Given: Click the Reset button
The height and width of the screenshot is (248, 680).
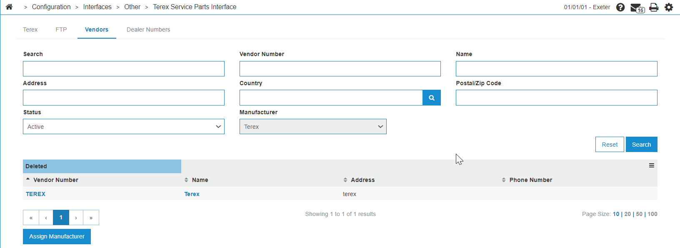Looking at the screenshot, I should (610, 145).
